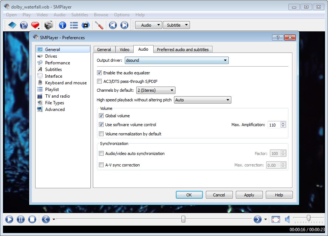Open preferences with the screwdriver icon
The width and height of the screenshot is (328, 236).
[x=99, y=25]
